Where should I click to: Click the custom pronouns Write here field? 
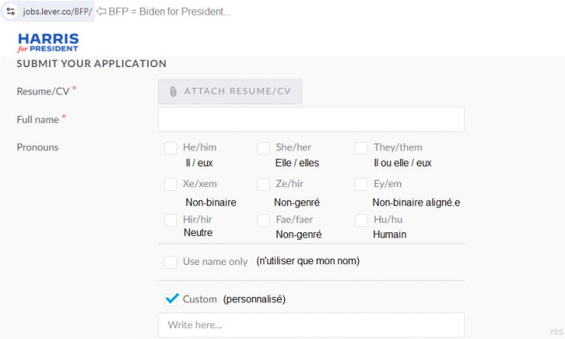311,325
